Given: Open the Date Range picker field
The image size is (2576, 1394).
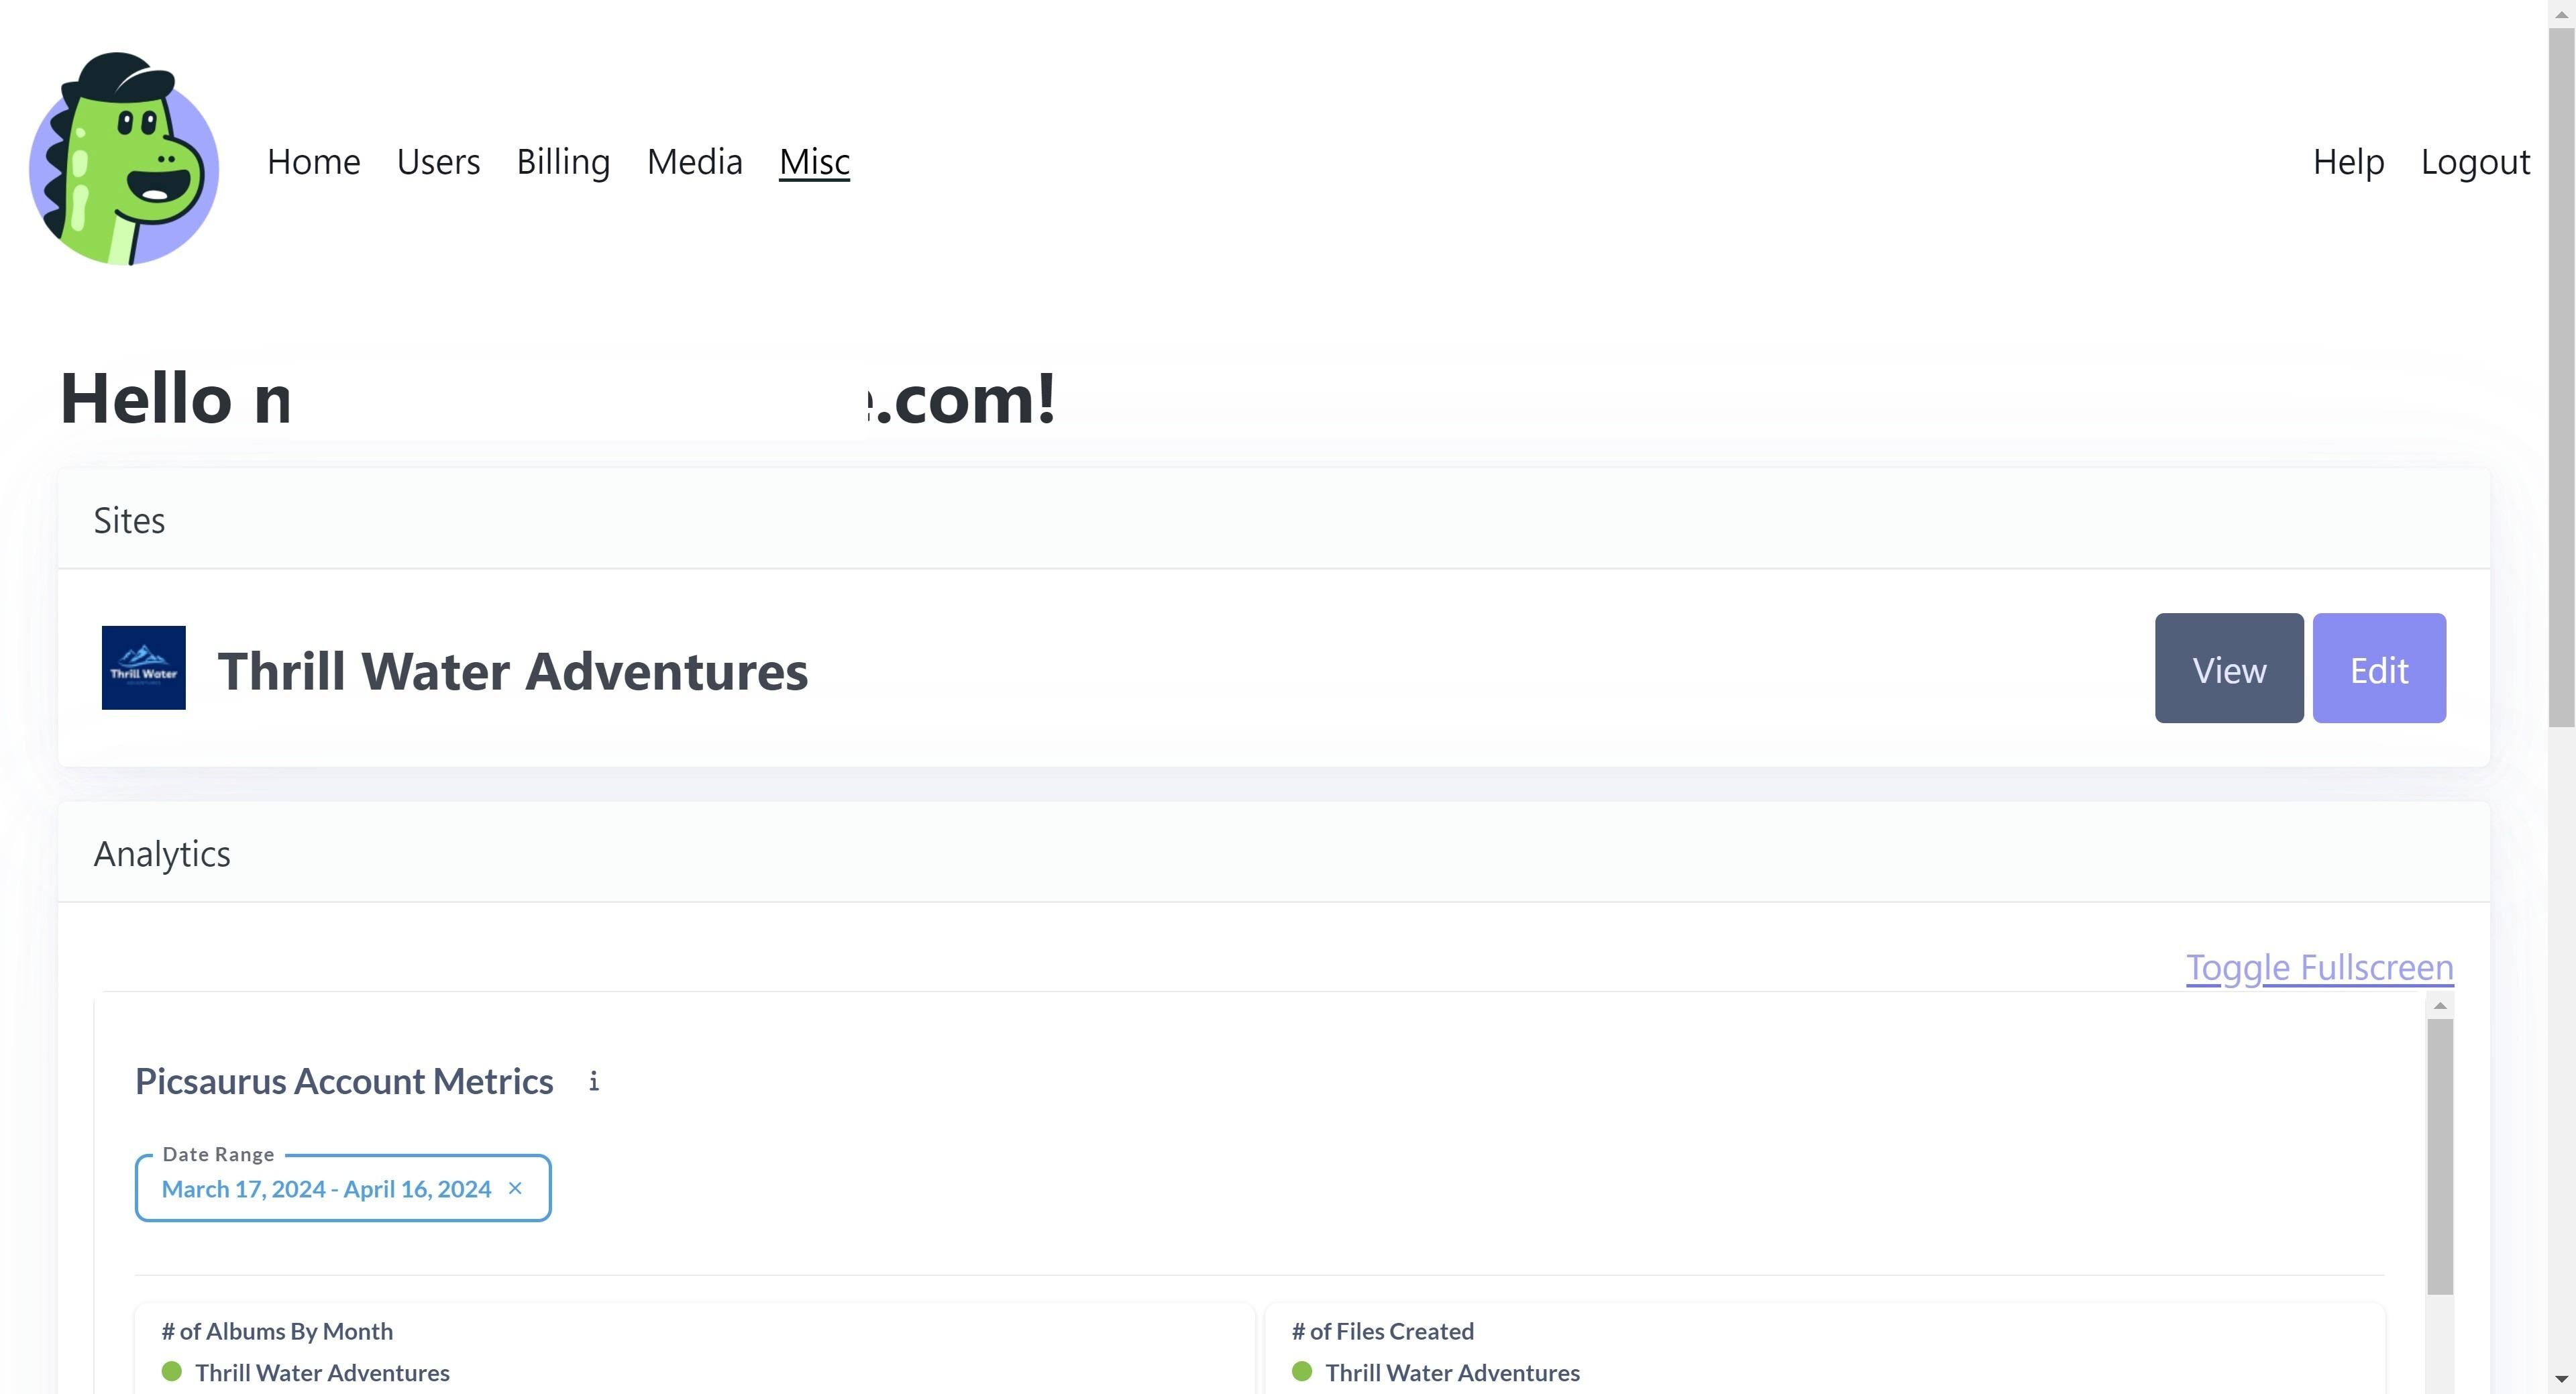Looking at the screenshot, I should click(x=326, y=1188).
